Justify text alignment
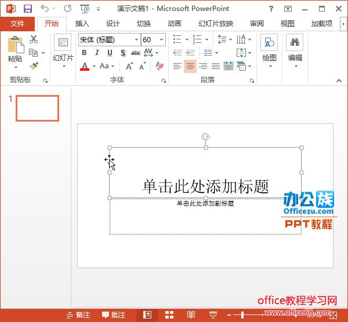Viewport: 348px width, 322px height. click(216, 66)
